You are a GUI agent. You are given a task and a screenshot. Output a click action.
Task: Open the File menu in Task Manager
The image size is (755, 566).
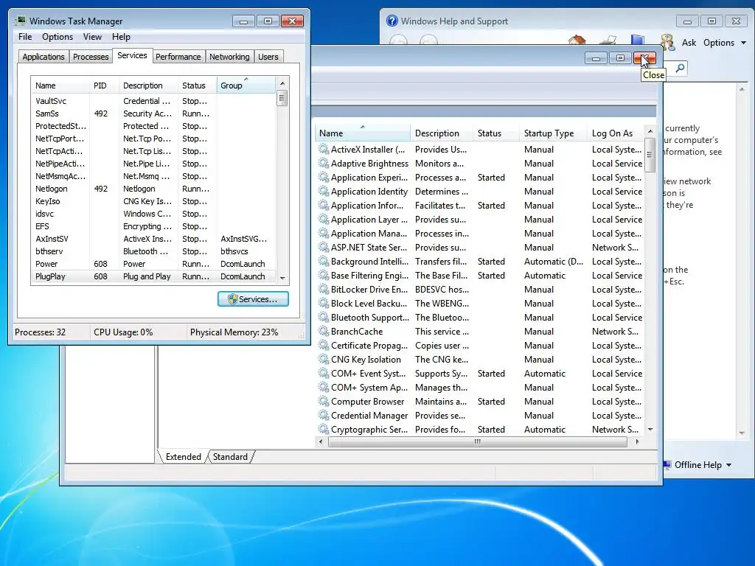25,37
